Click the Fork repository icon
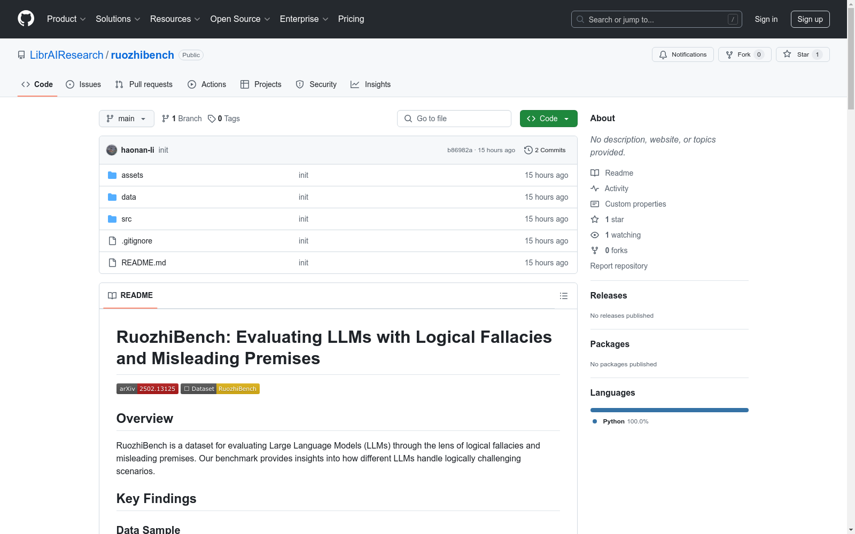Screen dimensions: 855x534 coord(729,54)
